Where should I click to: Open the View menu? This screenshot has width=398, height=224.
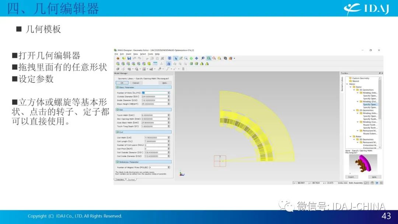[x=136, y=54]
